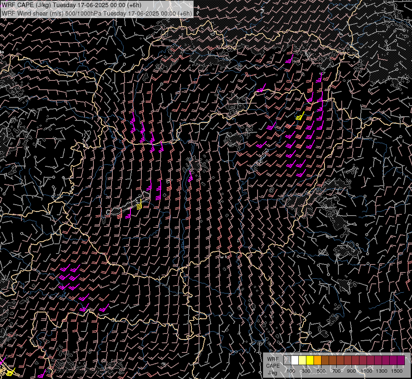Click the legend value '1300'
The width and height of the screenshot is (412, 379).
[x=382, y=371]
